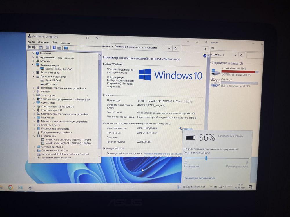Screen dimensions: 290x217
Task: Click the search box in System window
Action: click(195, 49)
